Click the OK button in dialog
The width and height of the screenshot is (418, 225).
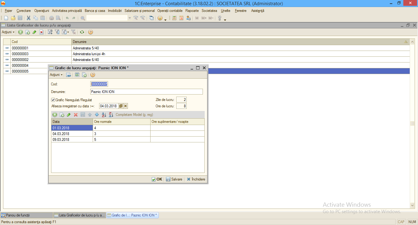(157, 179)
